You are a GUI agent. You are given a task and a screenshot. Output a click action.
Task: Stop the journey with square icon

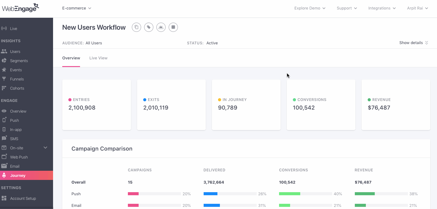pyautogui.click(x=173, y=27)
